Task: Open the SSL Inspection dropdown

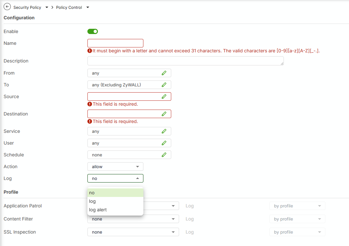Action: click(133, 232)
